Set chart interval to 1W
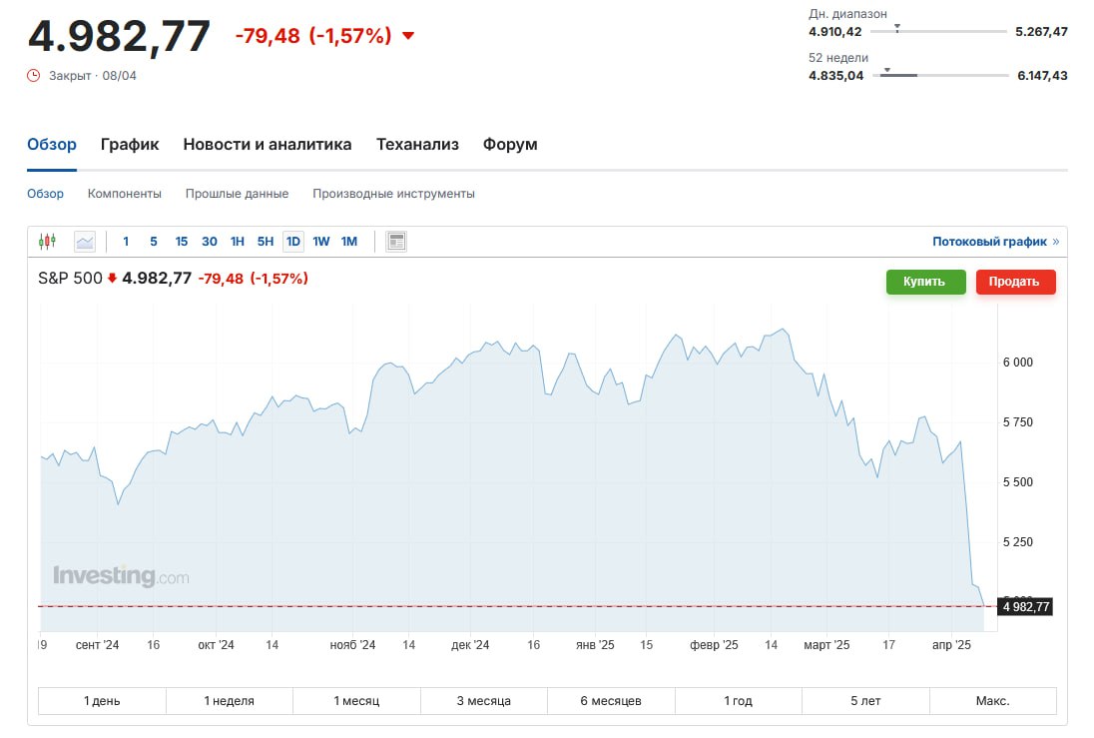The width and height of the screenshot is (1094, 738). point(321,242)
